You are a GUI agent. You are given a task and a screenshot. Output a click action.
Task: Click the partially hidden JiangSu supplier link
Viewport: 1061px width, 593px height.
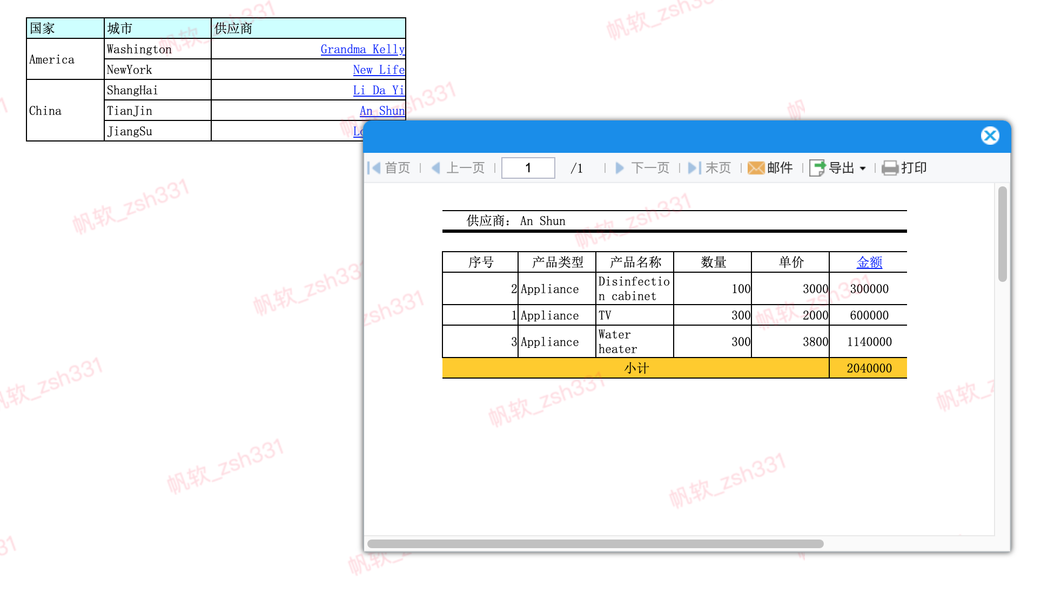(358, 131)
